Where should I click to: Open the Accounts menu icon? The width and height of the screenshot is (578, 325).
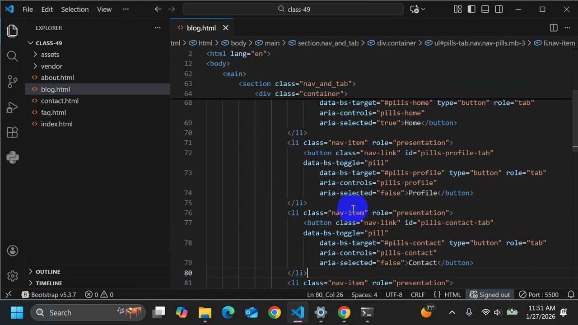click(13, 251)
